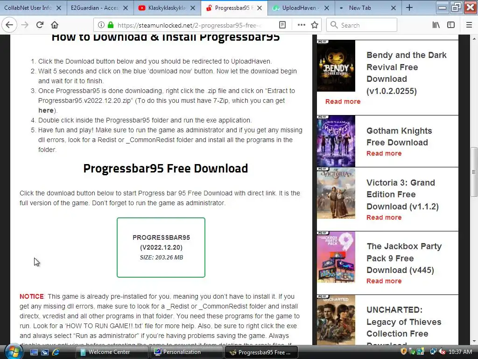
Task: Click the Jackbox Party Pack 9 thumbnail
Action: point(336,257)
